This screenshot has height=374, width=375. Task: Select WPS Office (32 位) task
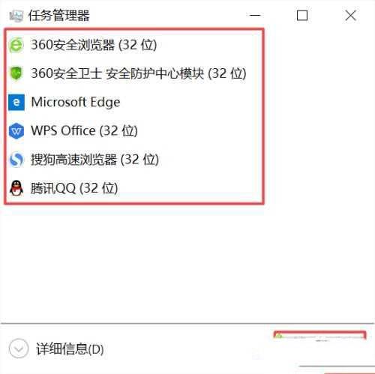click(x=134, y=130)
